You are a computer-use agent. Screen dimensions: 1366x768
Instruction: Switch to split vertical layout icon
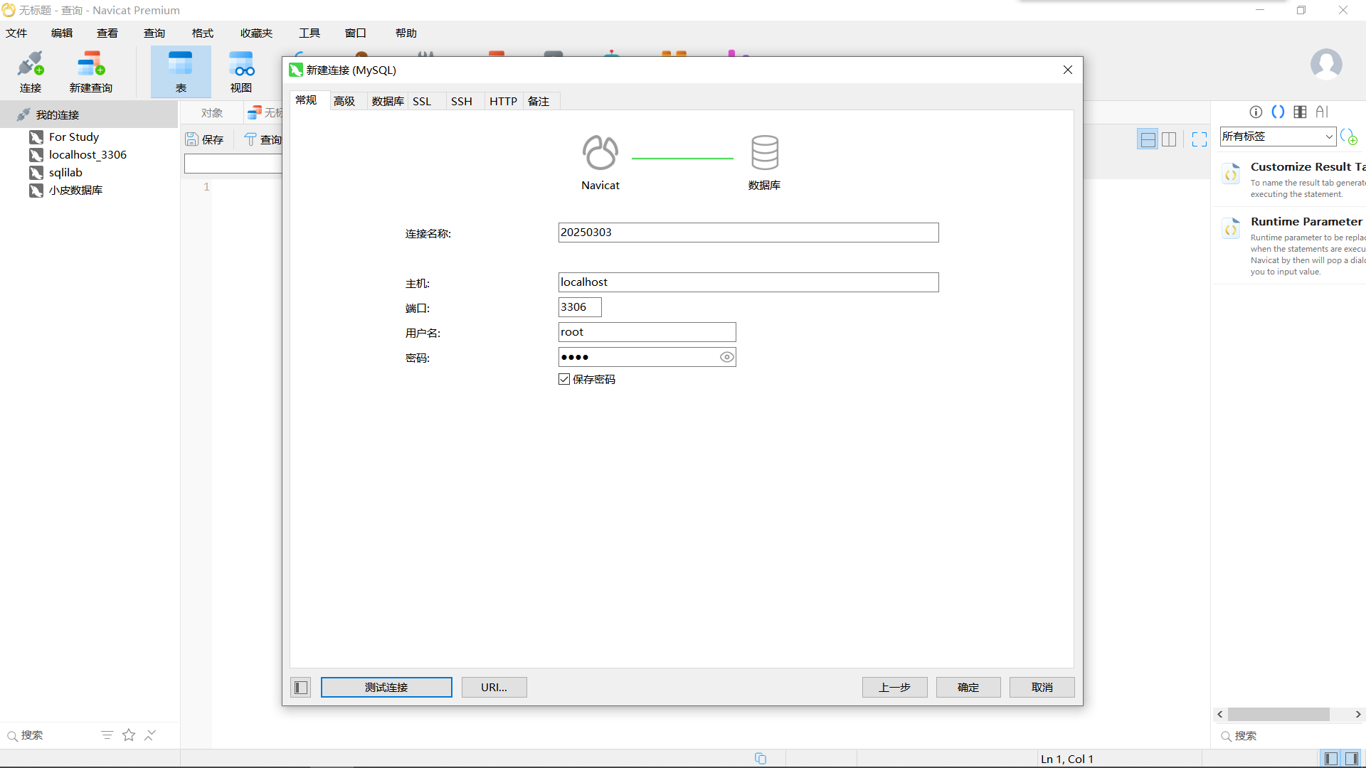point(1169,139)
